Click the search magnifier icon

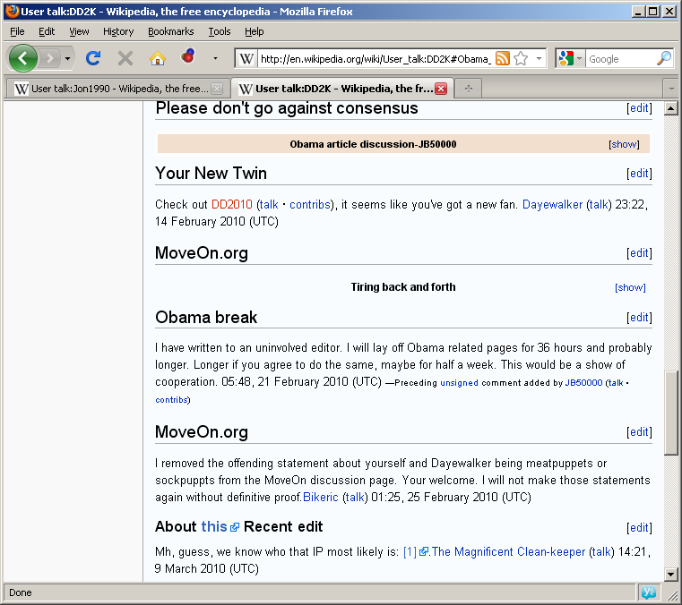tap(664, 58)
